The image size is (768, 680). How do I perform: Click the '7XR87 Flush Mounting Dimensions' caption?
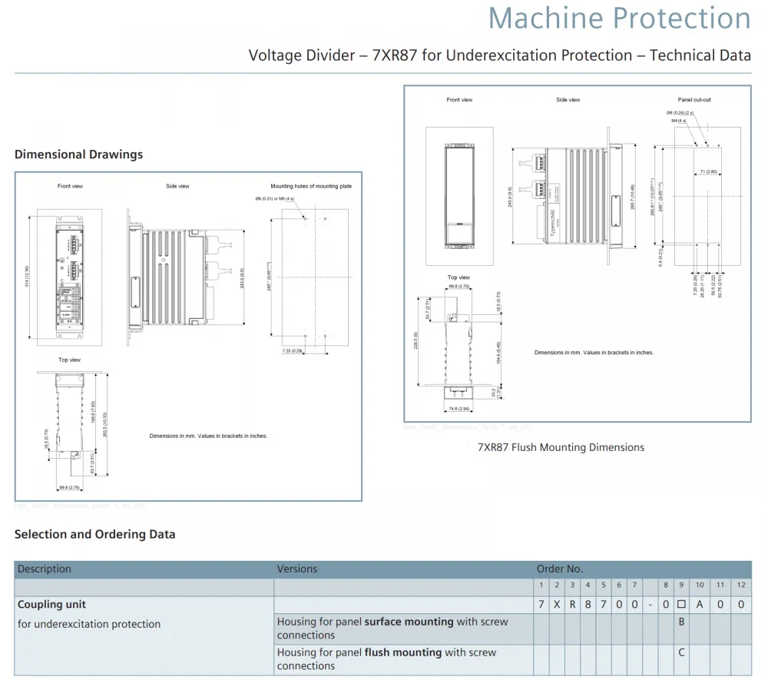point(561,447)
